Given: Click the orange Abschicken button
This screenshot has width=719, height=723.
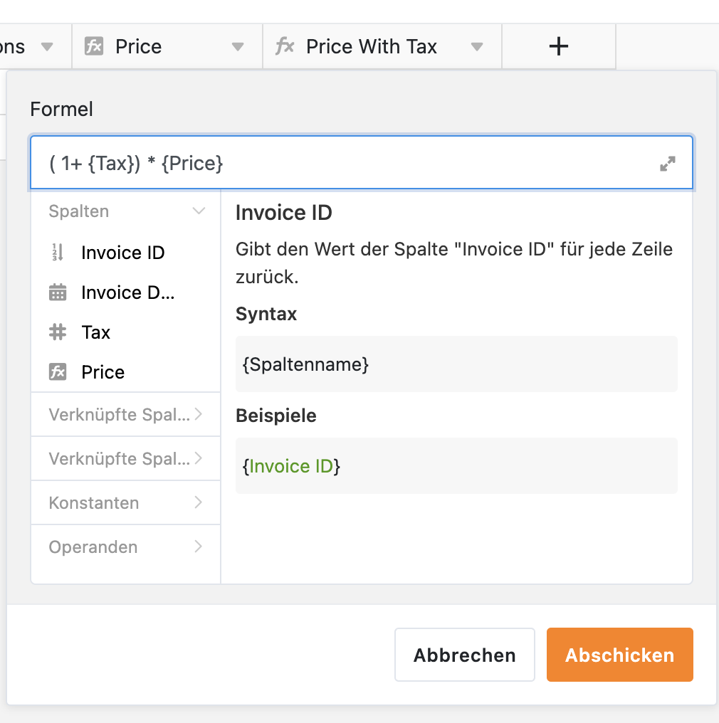Looking at the screenshot, I should [x=620, y=655].
